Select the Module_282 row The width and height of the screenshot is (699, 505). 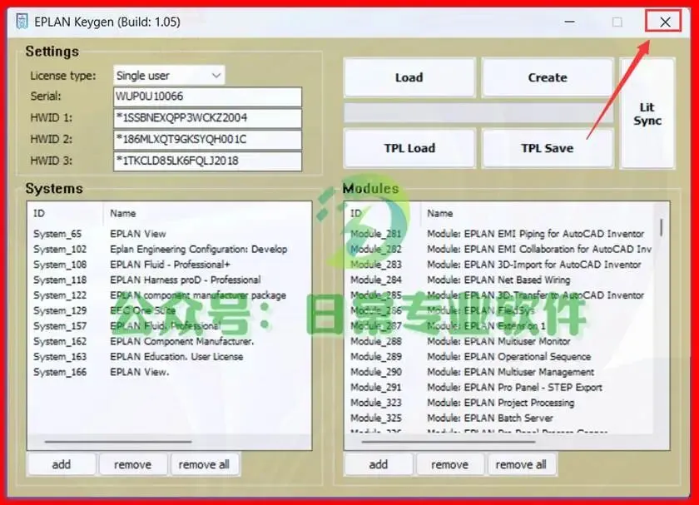point(499,249)
